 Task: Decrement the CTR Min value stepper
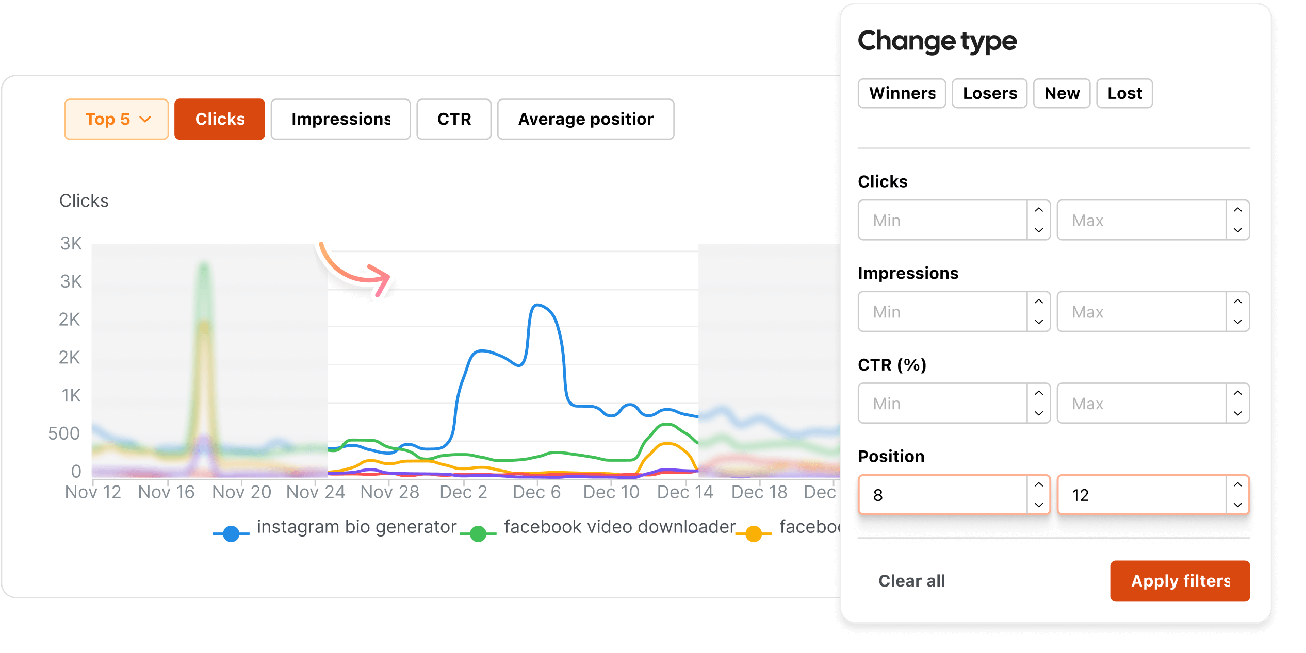(1038, 412)
